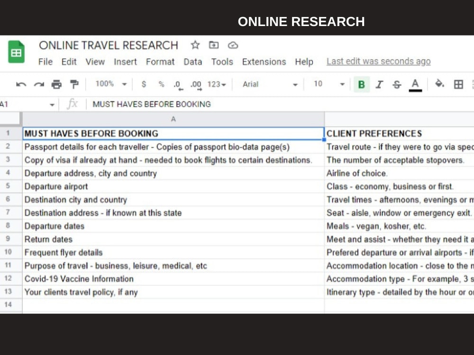Image resolution: width=474 pixels, height=355 pixels.
Task: Toggle Italic formatting
Action: coord(379,84)
